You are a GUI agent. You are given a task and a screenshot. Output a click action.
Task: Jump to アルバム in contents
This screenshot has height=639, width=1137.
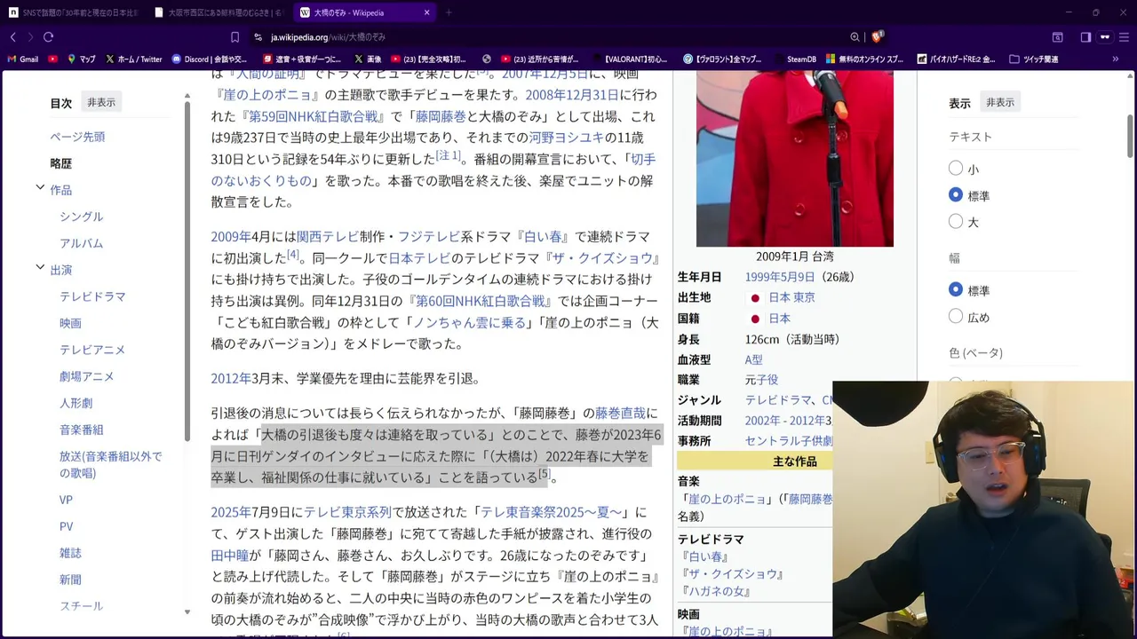(x=82, y=243)
